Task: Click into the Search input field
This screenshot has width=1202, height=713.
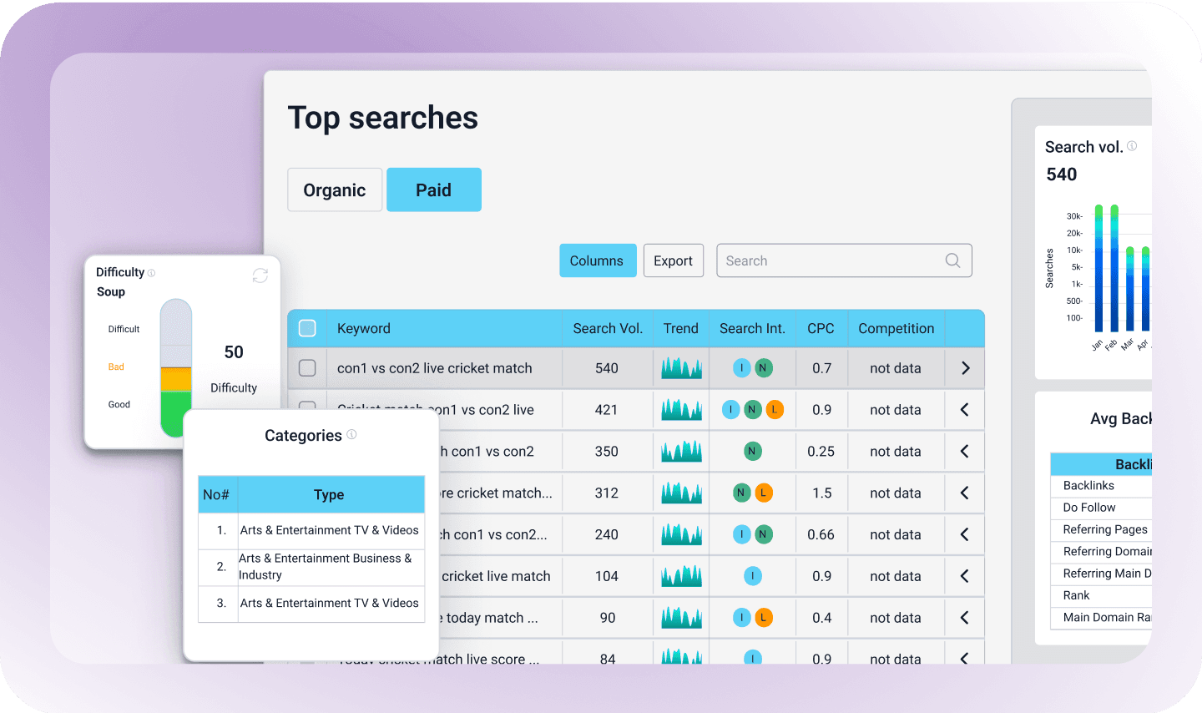Action: tap(831, 260)
